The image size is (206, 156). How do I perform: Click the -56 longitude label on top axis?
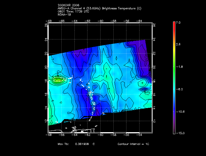tap(126, 21)
